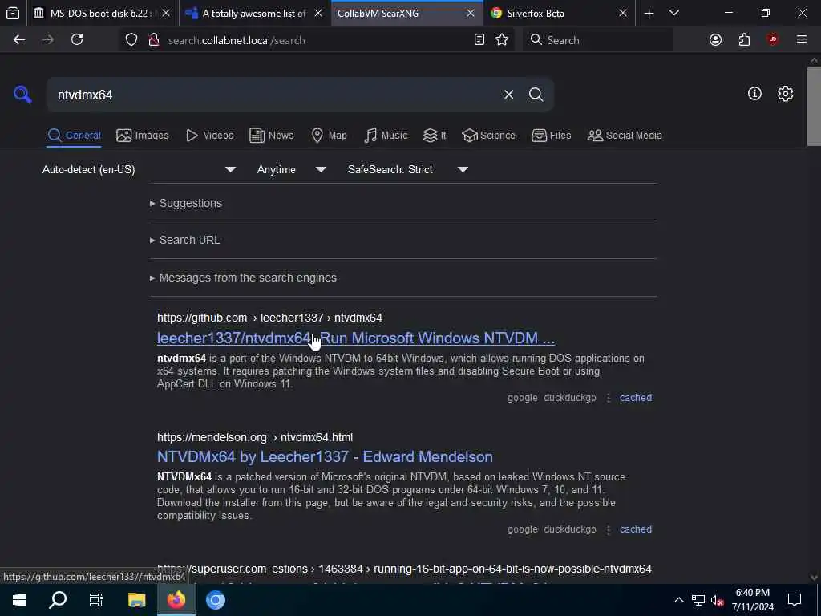Submit search with the magnifier button

point(536,95)
